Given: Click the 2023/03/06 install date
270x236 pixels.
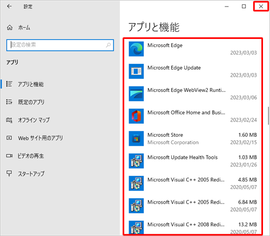Looking at the screenshot, I should [244, 98].
